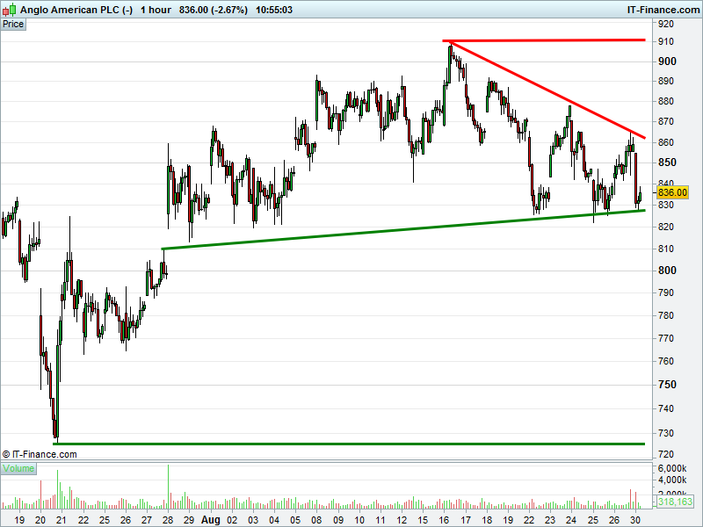Select the Anglo American PLC instrument title
Viewport: 703px width, 527px height.
pos(76,10)
